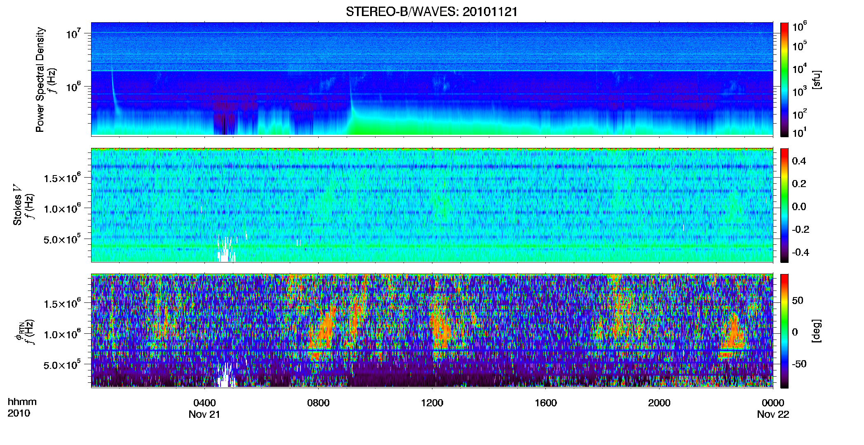Click the 0.4 value on Stokes colorbar
864x445 pixels.
(799, 161)
